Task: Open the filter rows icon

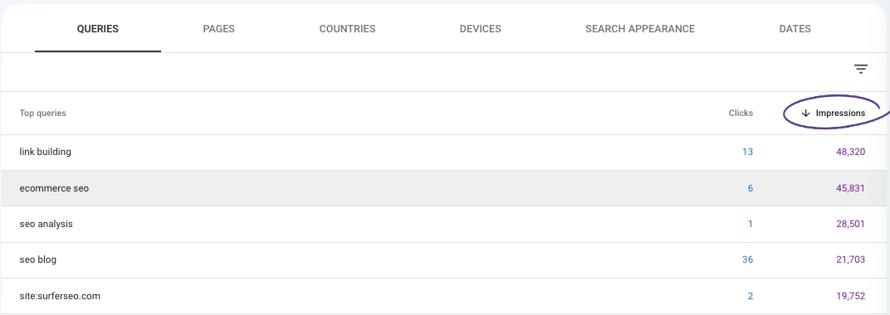Action: [860, 70]
